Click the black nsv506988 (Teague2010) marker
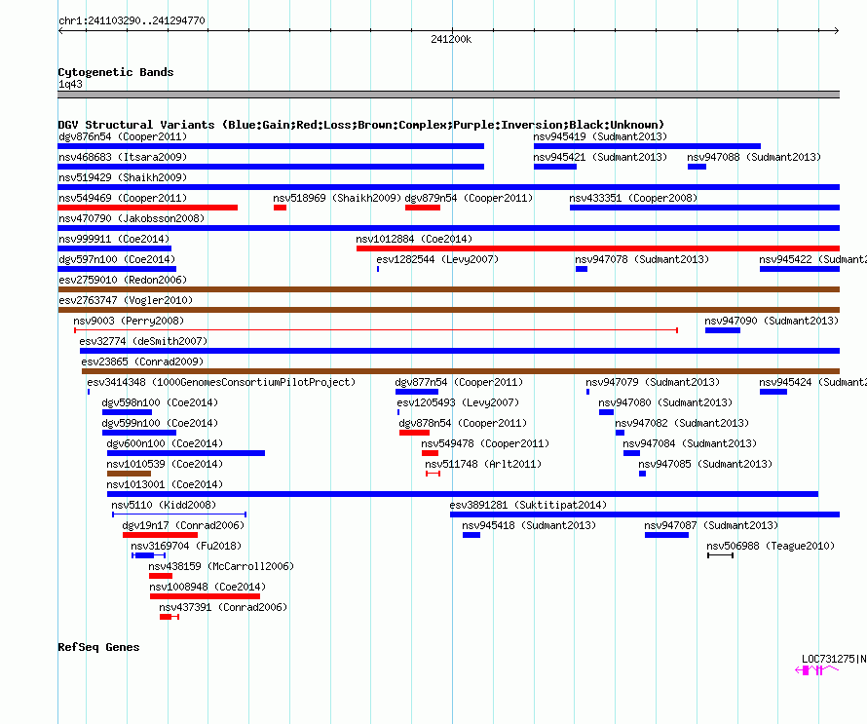The height and width of the screenshot is (724, 867). (721, 555)
